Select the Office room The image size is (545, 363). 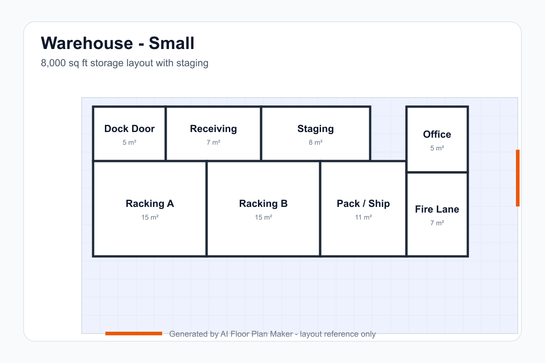tap(437, 139)
